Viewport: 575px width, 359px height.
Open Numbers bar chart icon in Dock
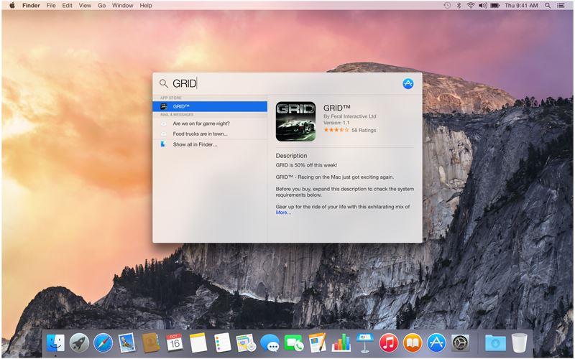point(341,343)
